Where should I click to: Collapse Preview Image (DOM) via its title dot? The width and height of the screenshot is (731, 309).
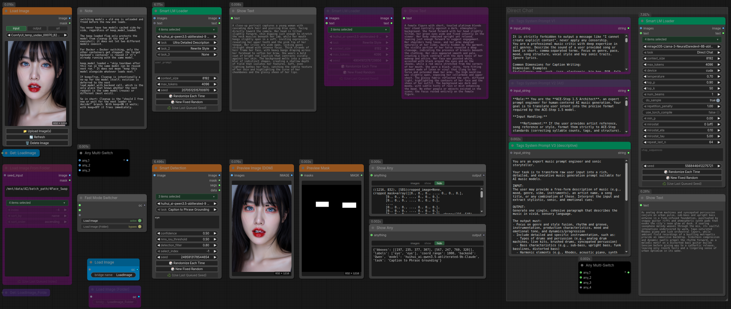(x=233, y=168)
